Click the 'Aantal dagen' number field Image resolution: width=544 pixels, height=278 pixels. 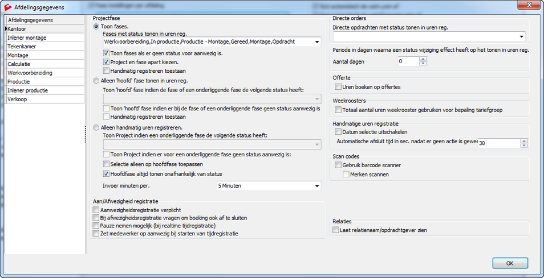[x=408, y=61]
